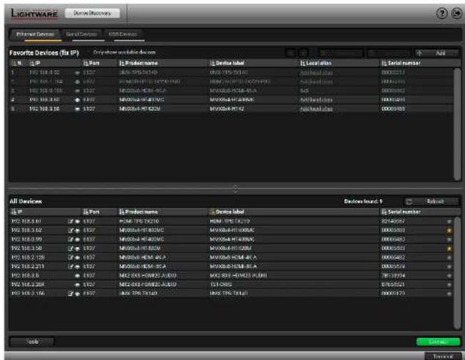Click the Add favorite device button

pos(436,53)
